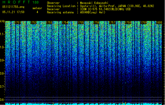Screen dimensions: 165x105
Task: Click the kHz axis unit label
Action: [2, 21]
